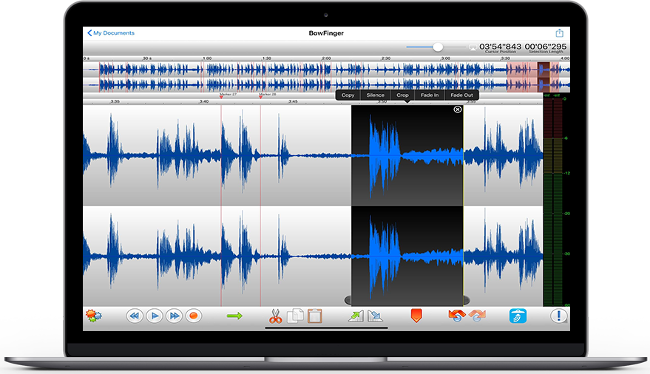Click the volume slider knob
The height and width of the screenshot is (374, 650).
[x=438, y=47]
